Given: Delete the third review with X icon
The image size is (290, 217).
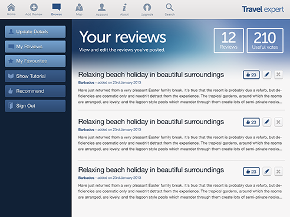Looking at the screenshot, I should click(278, 172).
